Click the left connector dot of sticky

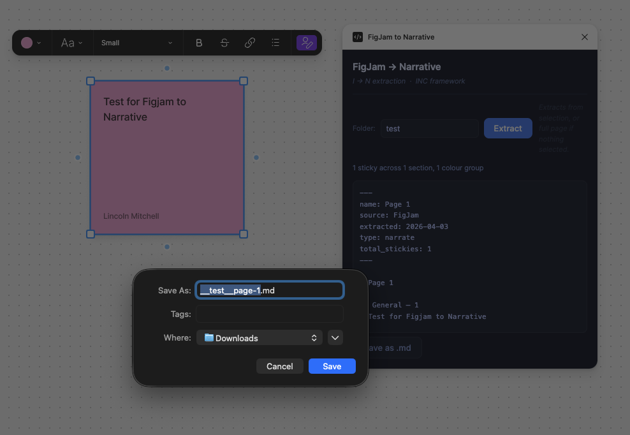[78, 158]
